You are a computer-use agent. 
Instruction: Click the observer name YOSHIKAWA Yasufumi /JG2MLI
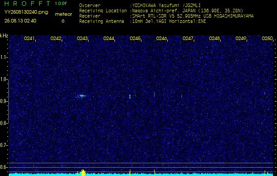[166, 5]
